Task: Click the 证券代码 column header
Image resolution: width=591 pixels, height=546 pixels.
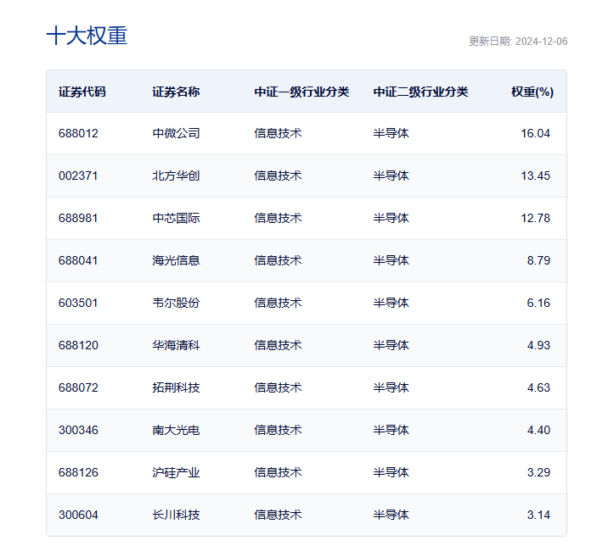Action: click(x=82, y=92)
